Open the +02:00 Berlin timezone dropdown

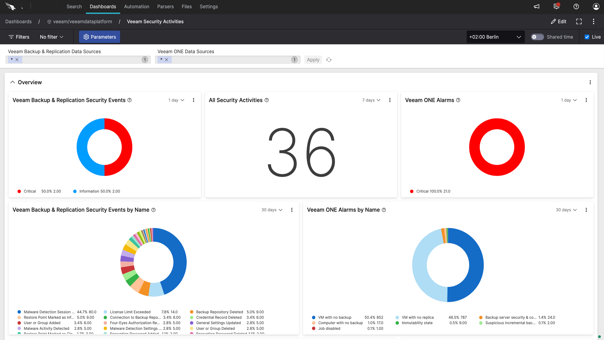click(x=495, y=37)
